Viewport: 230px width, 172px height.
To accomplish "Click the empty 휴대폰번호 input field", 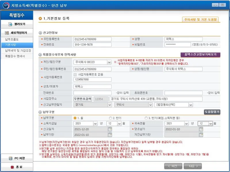I will (x=183, y=93).
